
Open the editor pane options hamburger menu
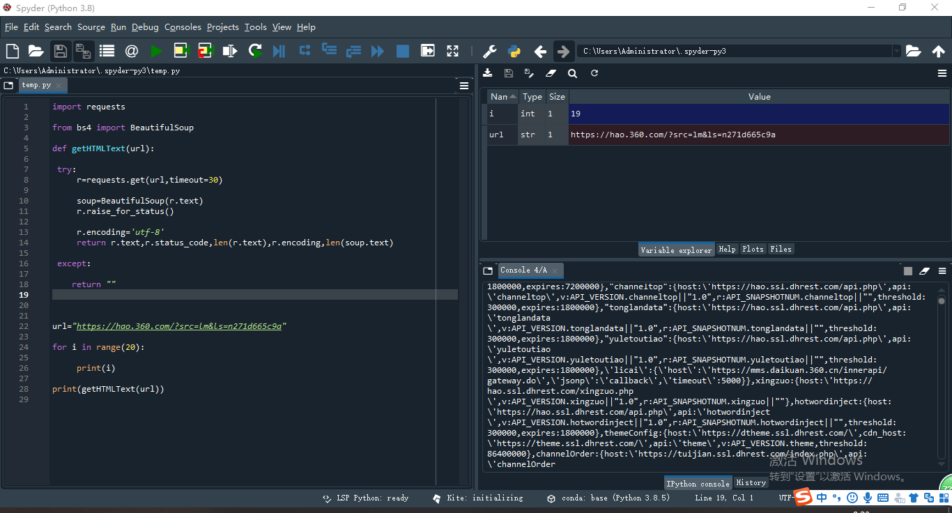point(464,86)
